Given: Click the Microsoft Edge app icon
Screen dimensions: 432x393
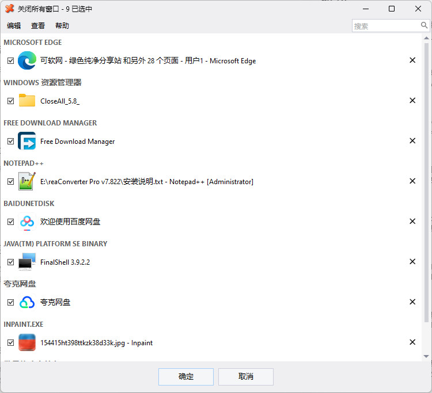Looking at the screenshot, I should [26, 60].
